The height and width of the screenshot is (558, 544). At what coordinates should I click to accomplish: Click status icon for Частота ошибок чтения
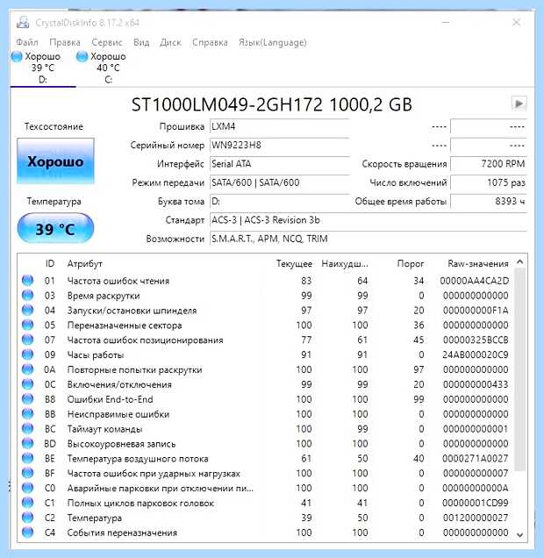pyautogui.click(x=27, y=281)
